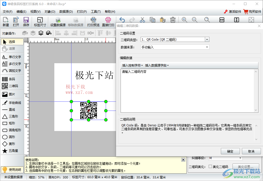263x181 pixels.
Task: Click the trash delete icon
Action: point(173,20)
